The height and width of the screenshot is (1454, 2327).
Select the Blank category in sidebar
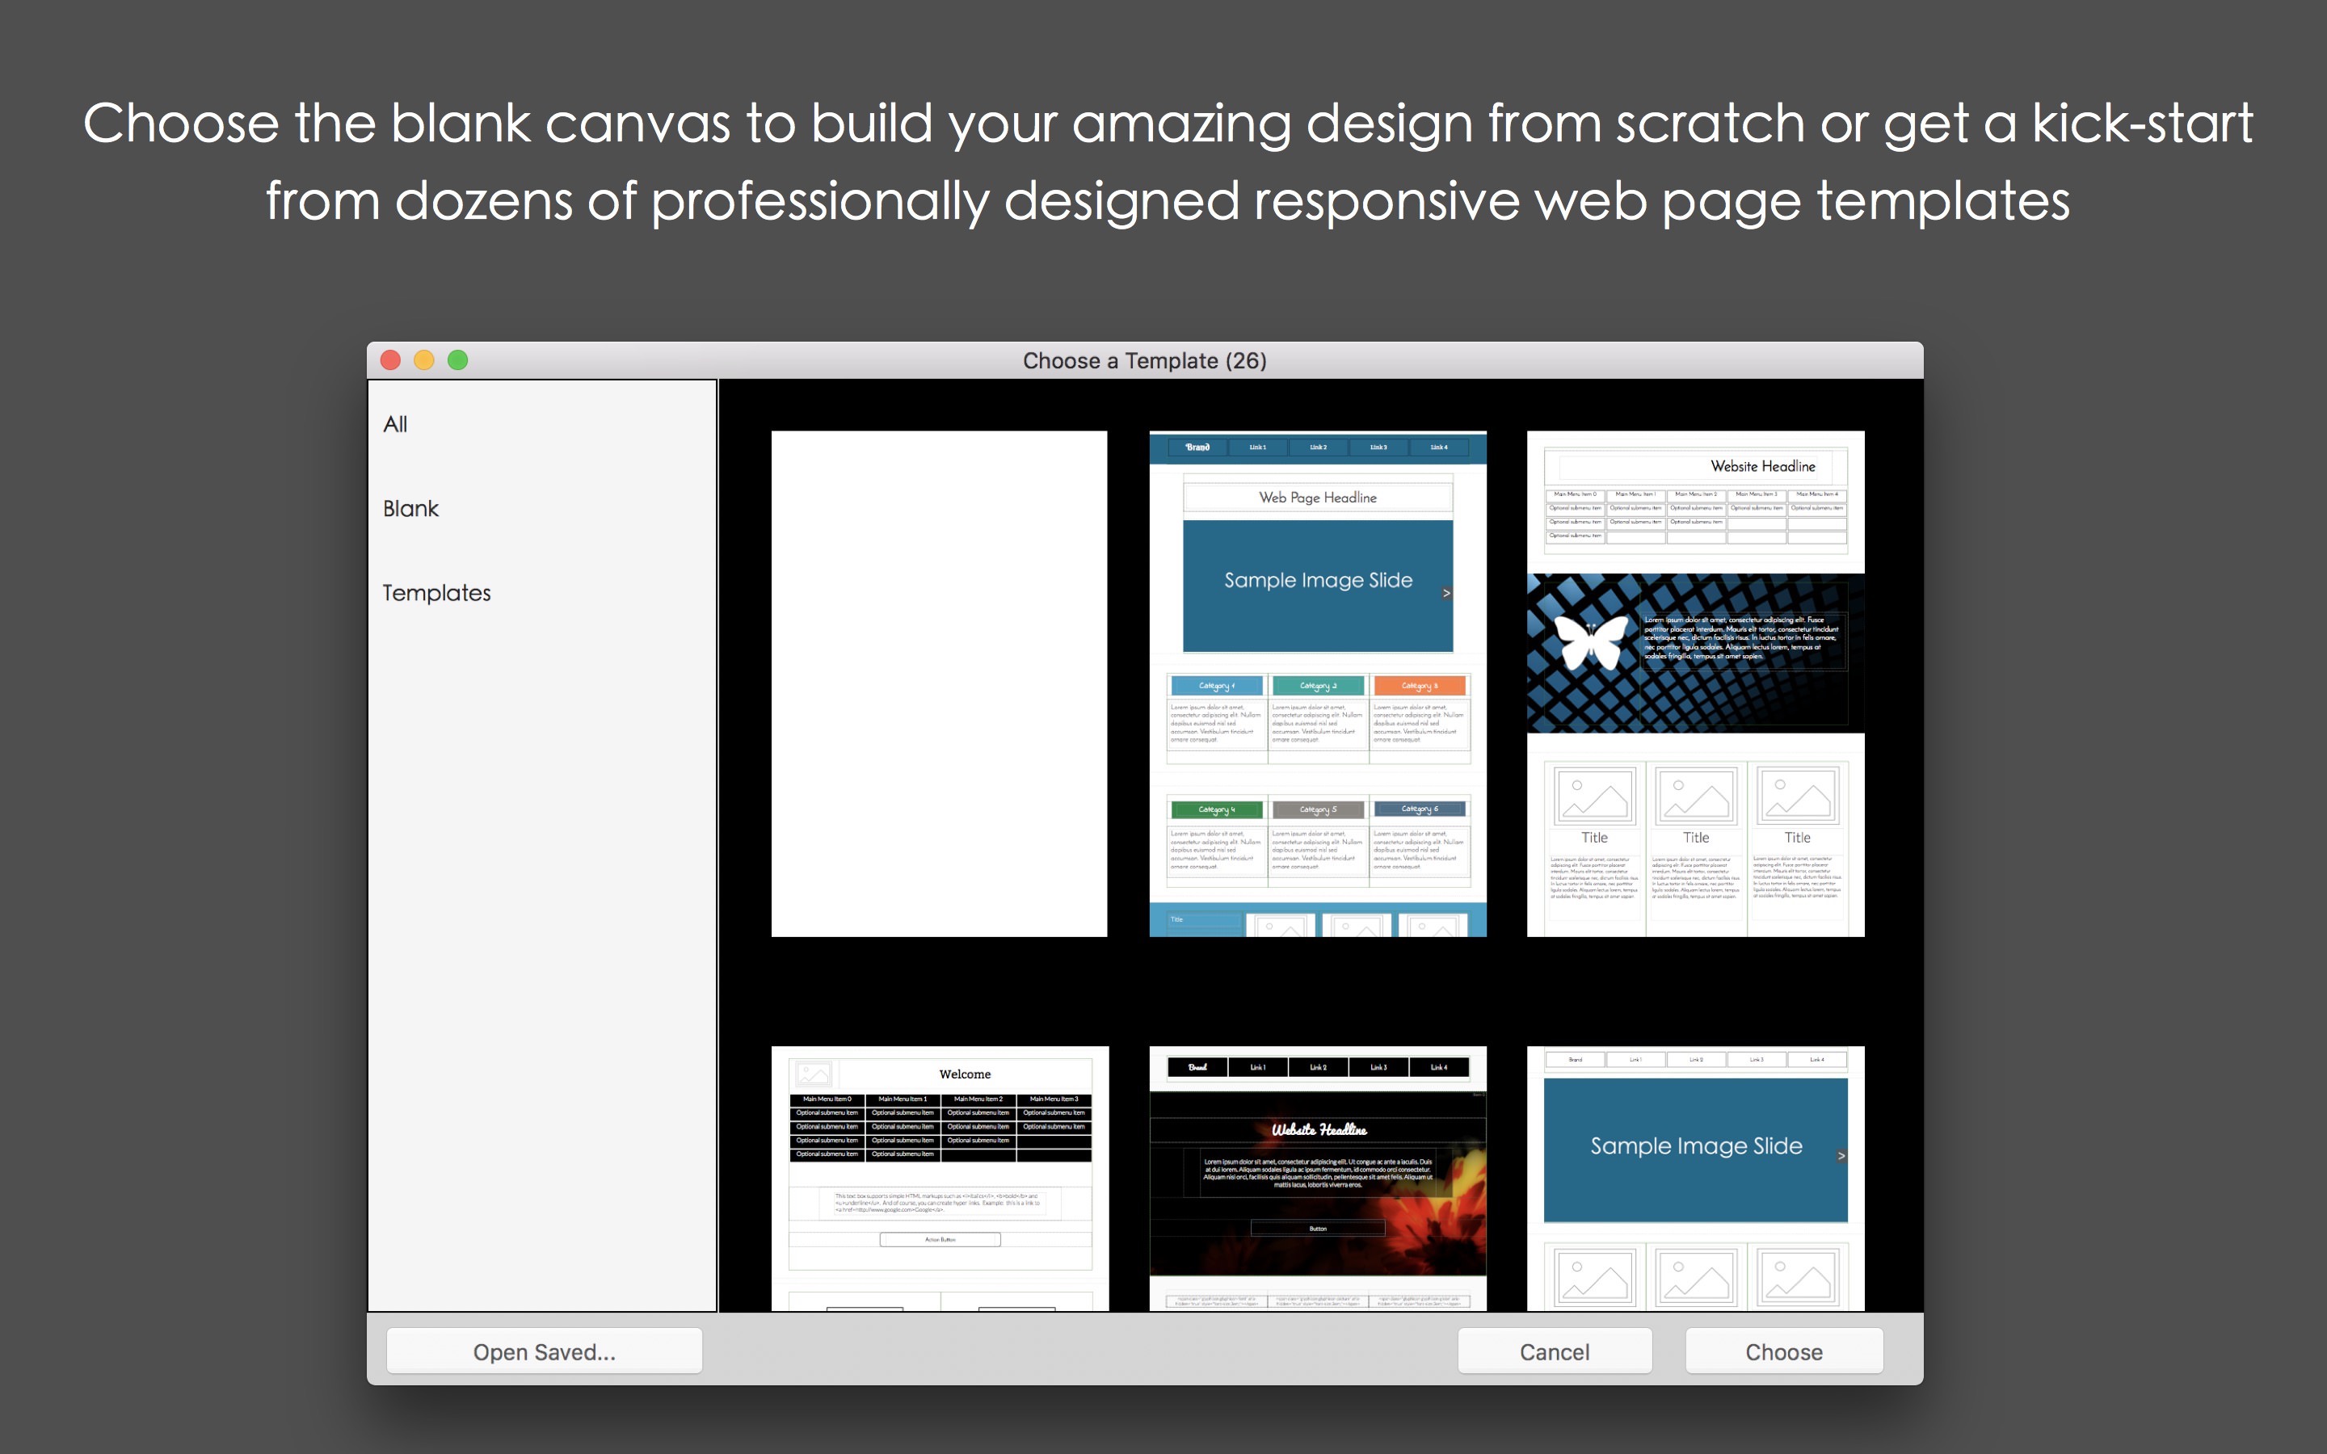[x=410, y=508]
